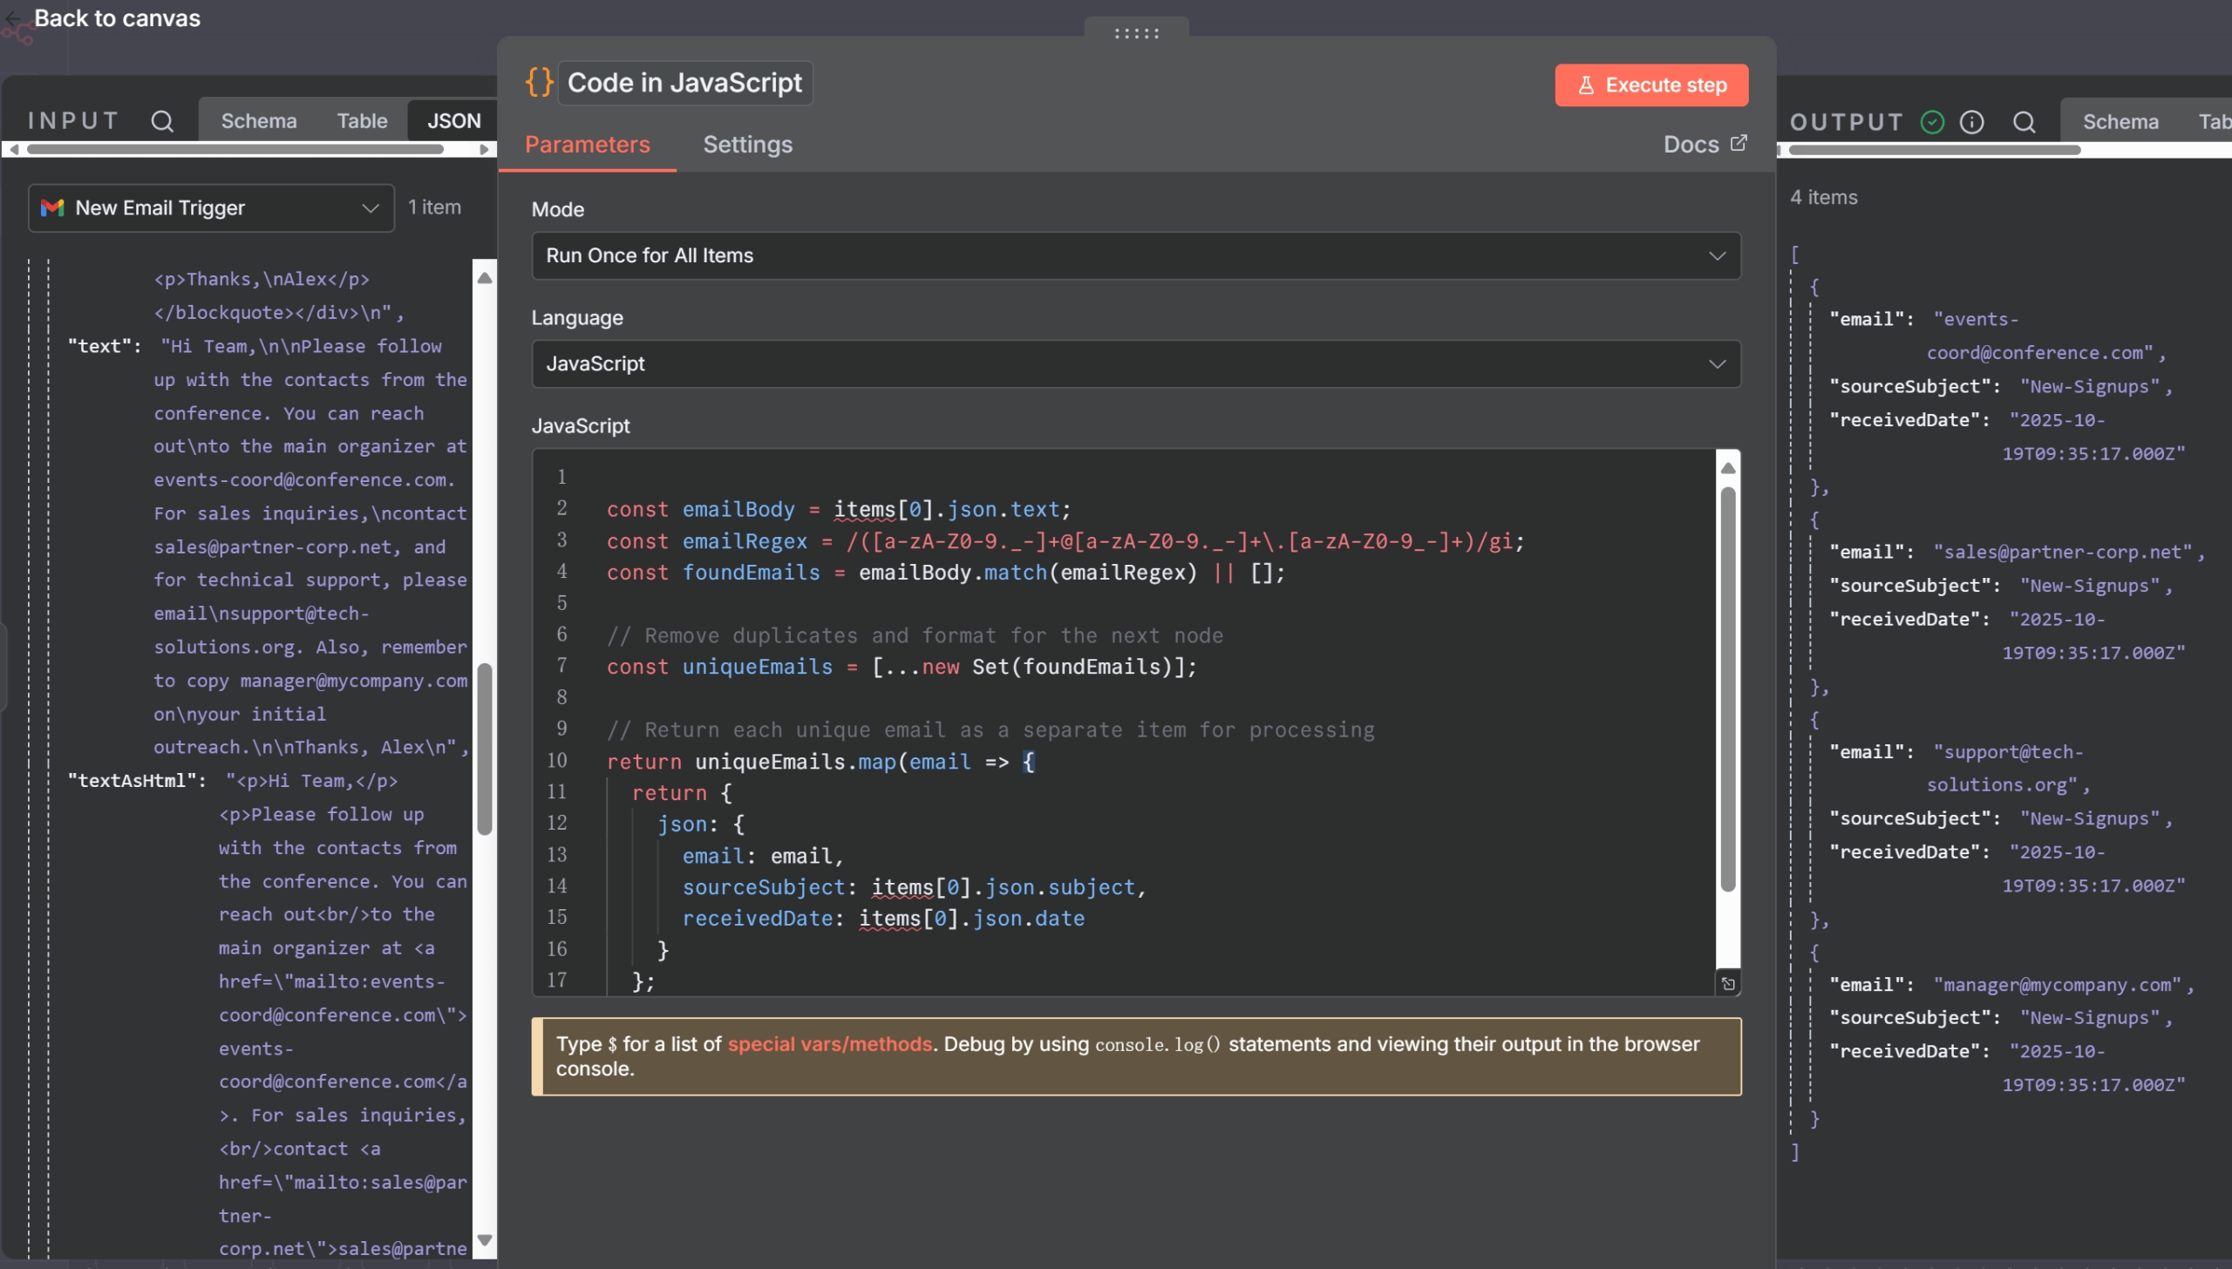
Task: Click the green output success checkmark icon
Action: [x=1932, y=122]
